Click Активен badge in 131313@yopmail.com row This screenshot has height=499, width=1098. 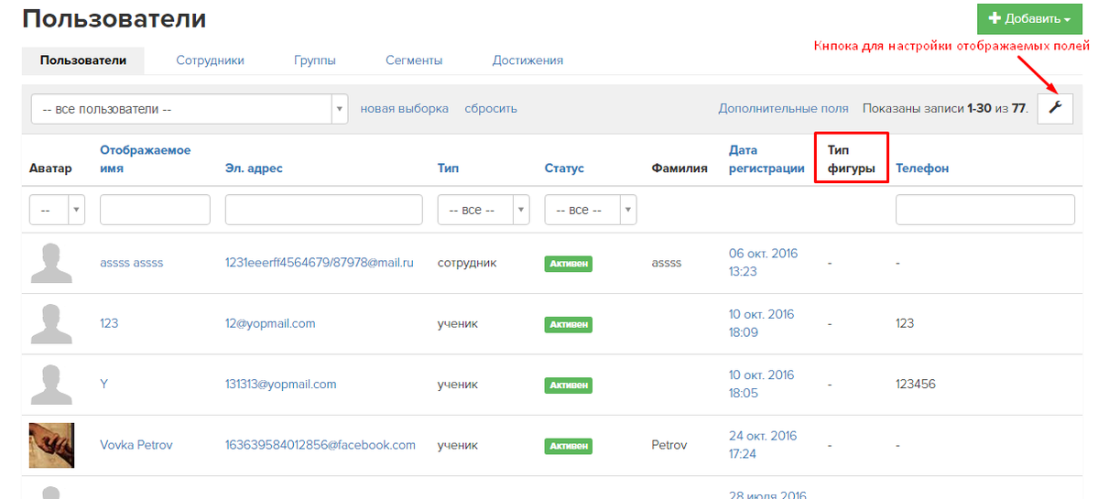click(x=569, y=385)
